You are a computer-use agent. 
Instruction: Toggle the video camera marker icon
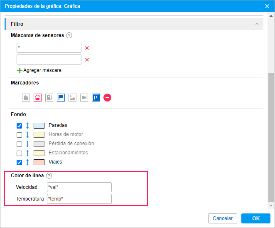click(x=84, y=98)
